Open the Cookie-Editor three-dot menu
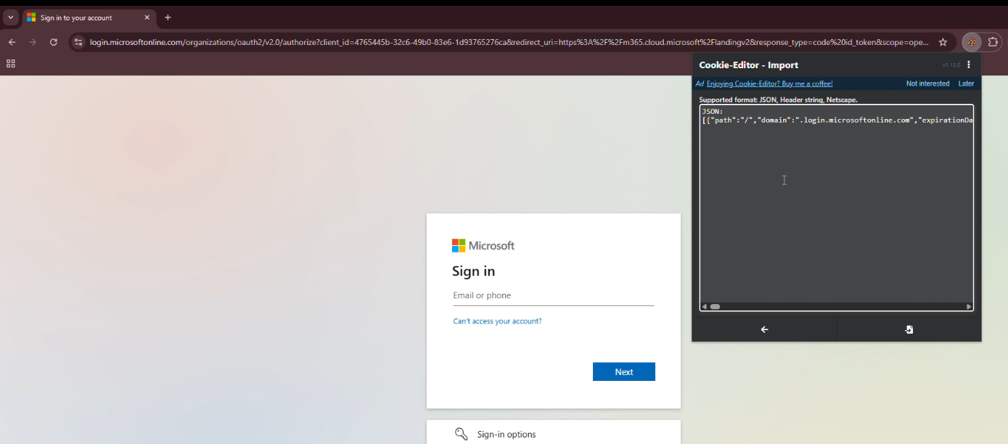 coord(969,65)
